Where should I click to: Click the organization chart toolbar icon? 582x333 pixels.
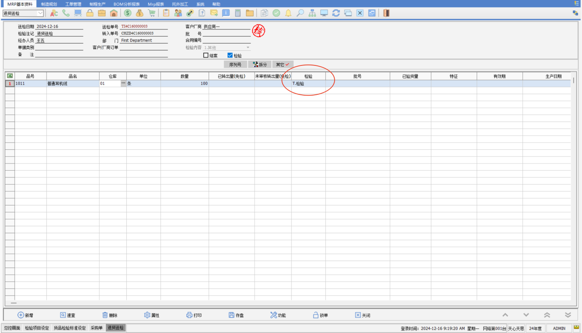tap(312, 13)
